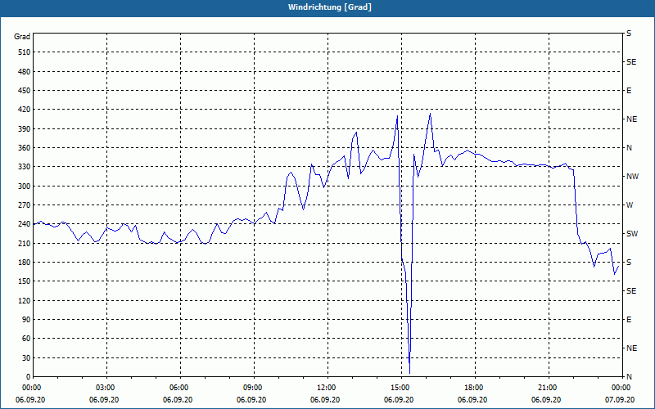Click the 120 y-axis value
This screenshot has width=655, height=409.
[x=25, y=300]
